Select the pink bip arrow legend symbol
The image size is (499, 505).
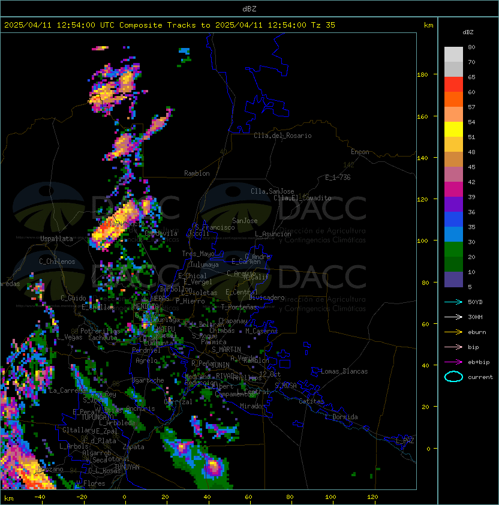453,347
